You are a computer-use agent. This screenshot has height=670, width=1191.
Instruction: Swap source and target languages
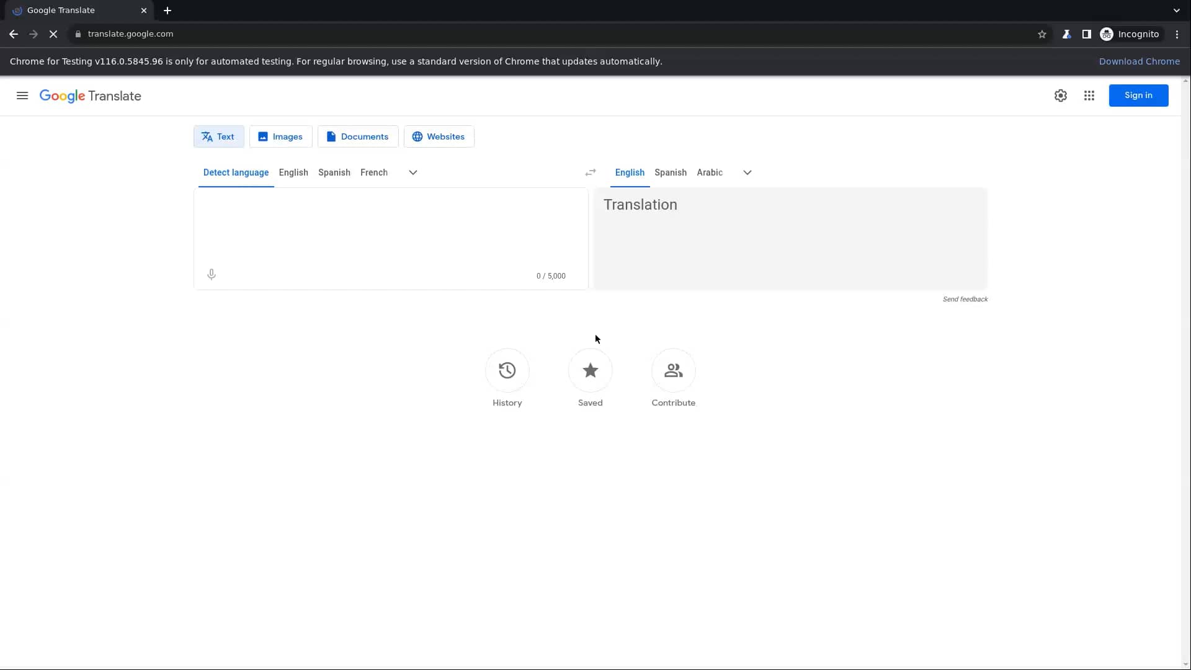click(591, 172)
